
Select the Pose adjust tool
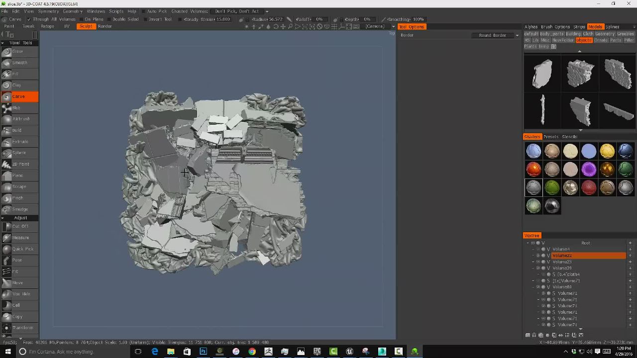pos(19,260)
